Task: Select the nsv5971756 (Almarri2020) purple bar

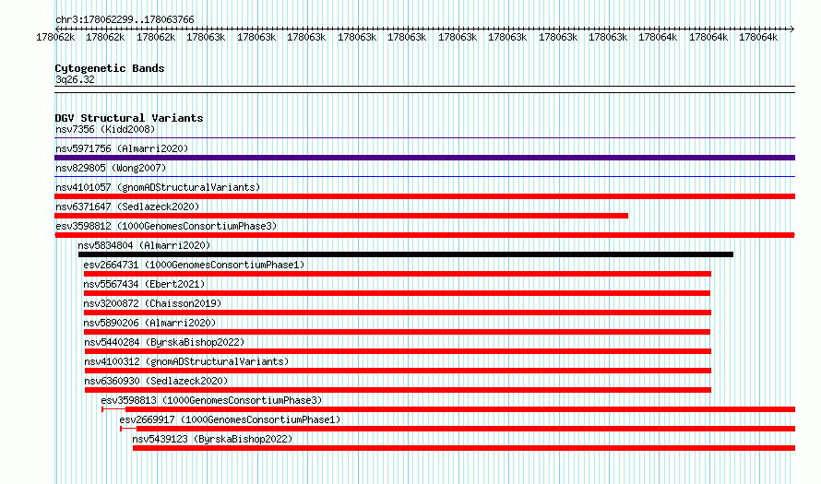Action: click(424, 158)
